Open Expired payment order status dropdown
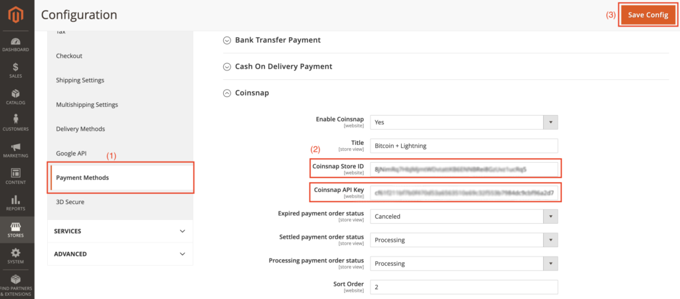The image size is (680, 299). coord(464,217)
